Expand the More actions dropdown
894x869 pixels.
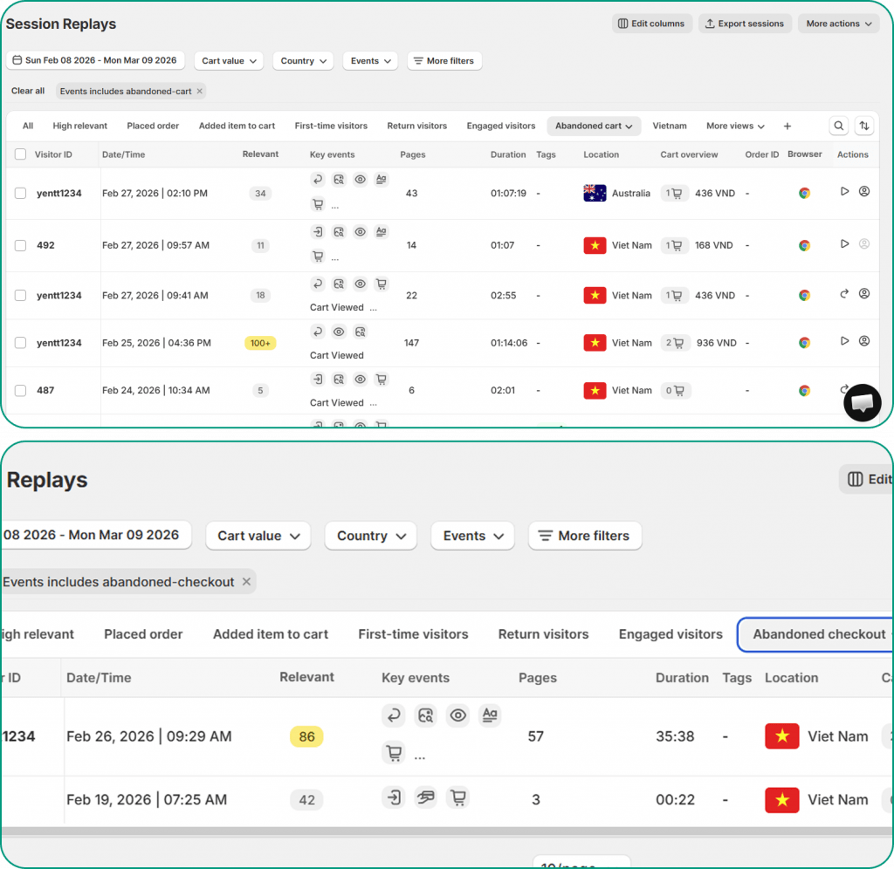tap(838, 24)
